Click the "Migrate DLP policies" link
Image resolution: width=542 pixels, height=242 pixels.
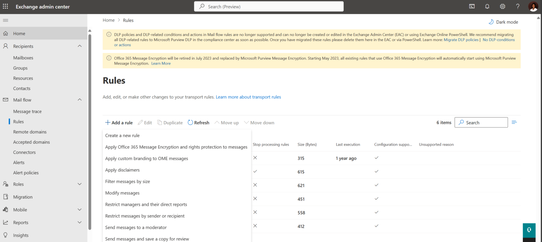461,40
